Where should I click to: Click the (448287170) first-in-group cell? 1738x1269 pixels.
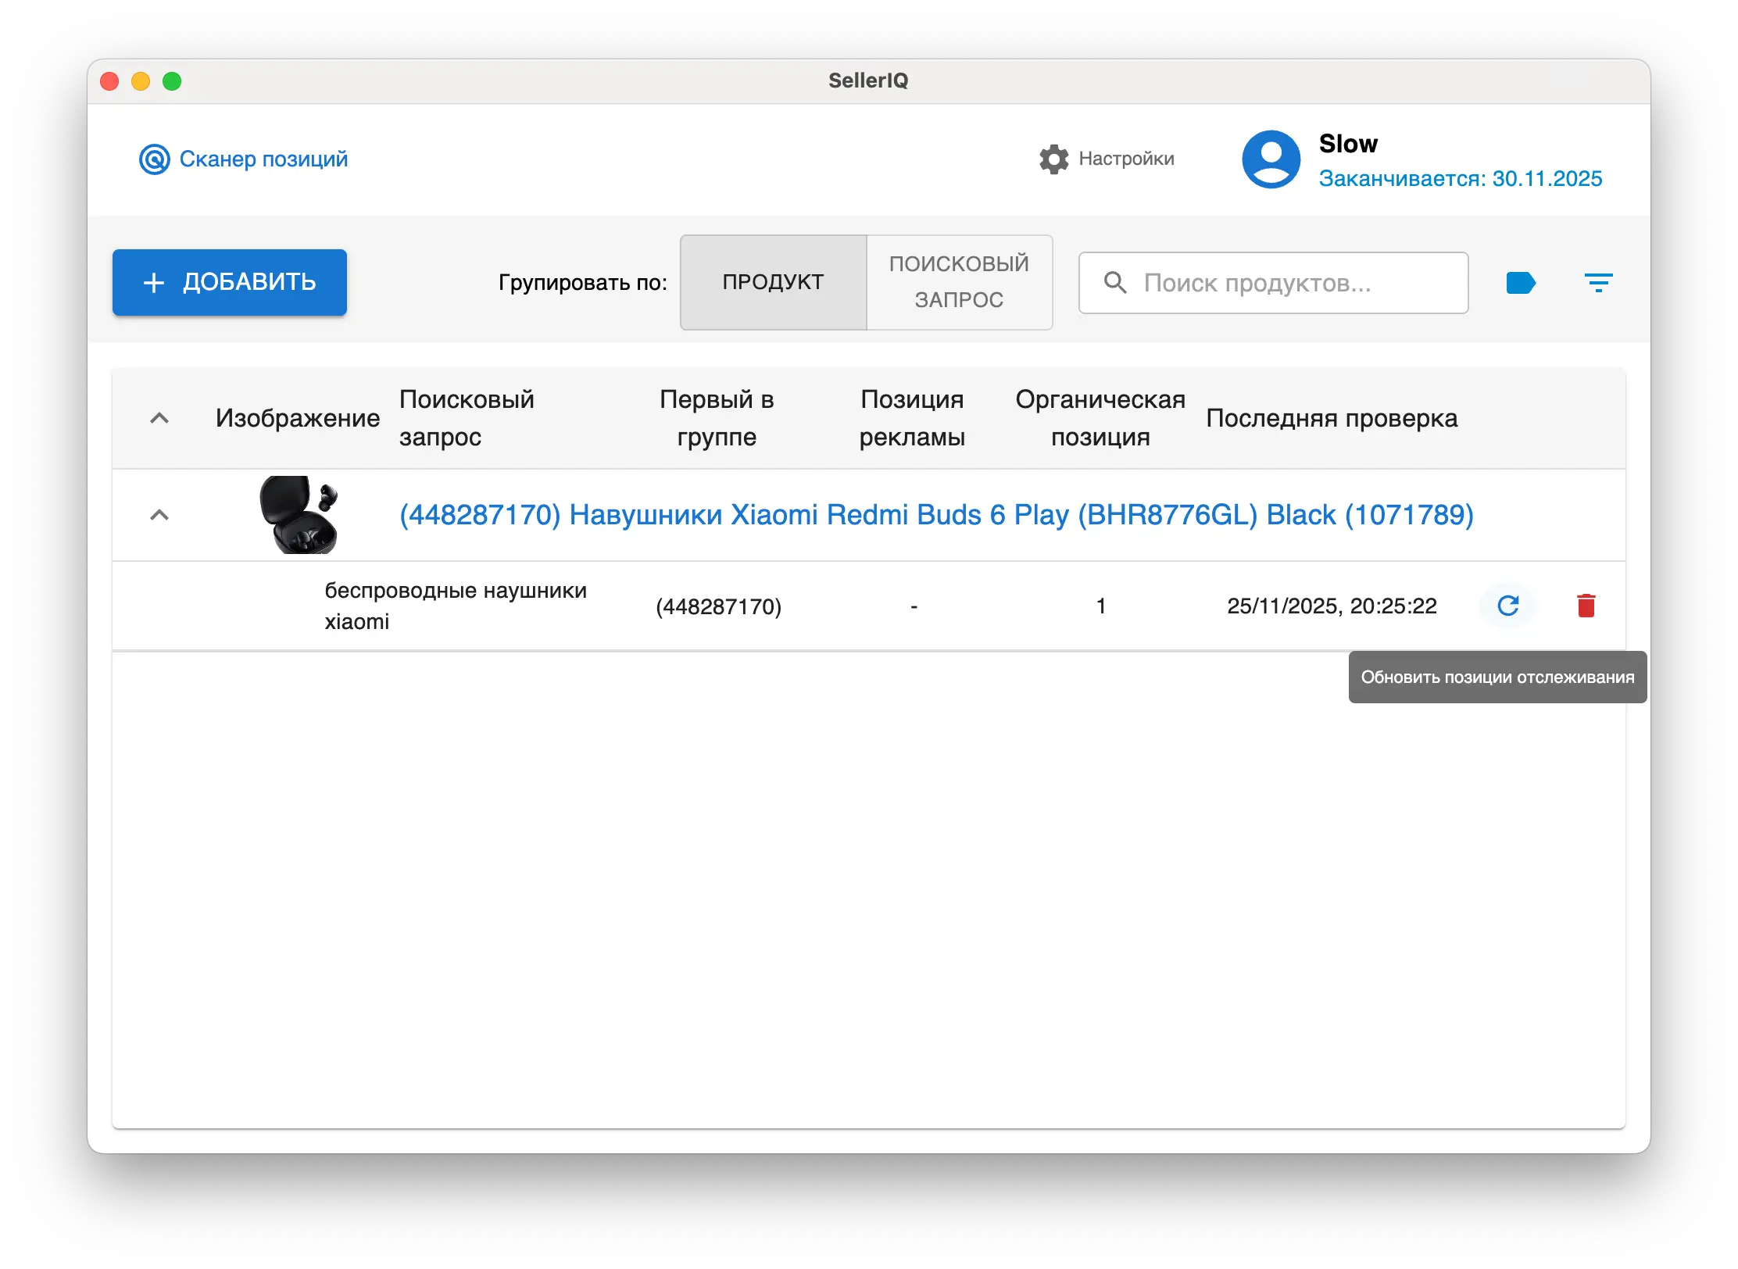(x=718, y=606)
